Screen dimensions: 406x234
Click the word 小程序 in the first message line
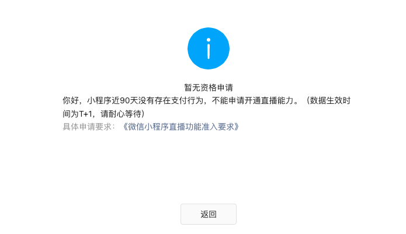pos(99,100)
